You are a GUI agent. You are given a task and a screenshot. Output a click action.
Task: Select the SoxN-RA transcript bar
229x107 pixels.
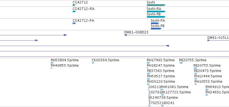pyautogui.click(x=156, y=12)
